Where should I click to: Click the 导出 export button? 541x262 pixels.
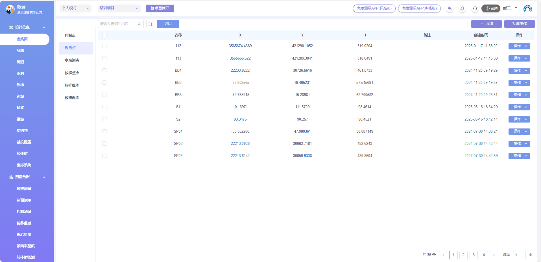pyautogui.click(x=168, y=24)
